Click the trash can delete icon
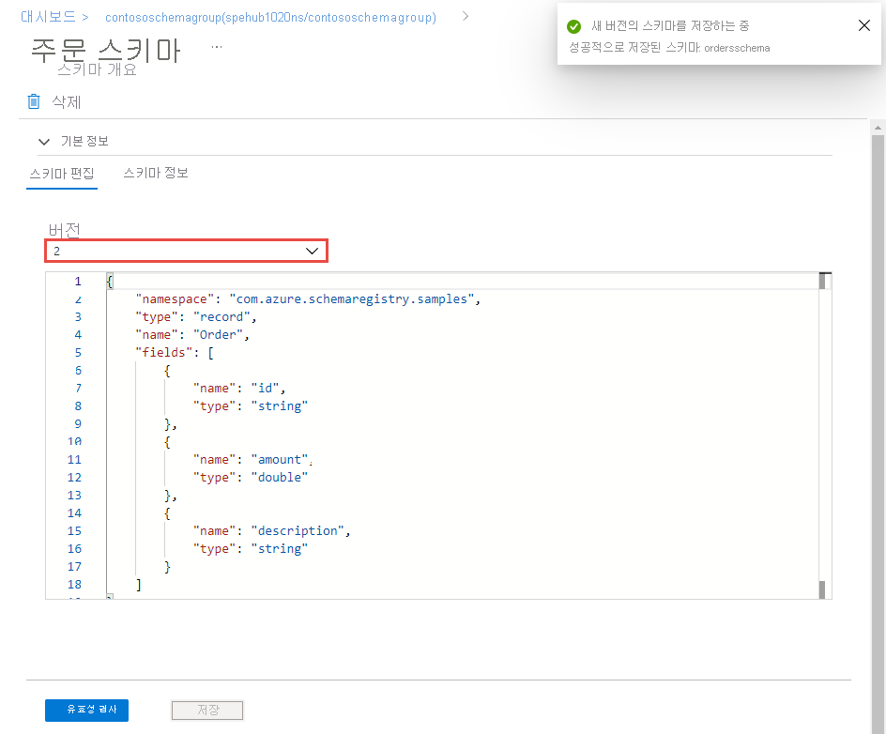Viewport: 886px width, 734px height. point(34,101)
